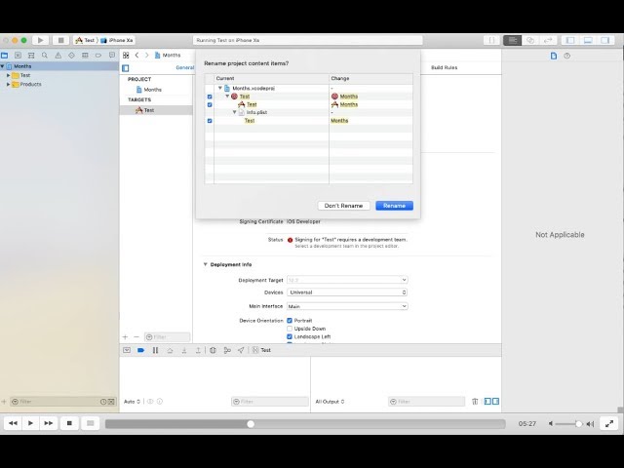Collapse the Months.xcodeproj row in dialog
The height and width of the screenshot is (468, 624).
click(220, 88)
